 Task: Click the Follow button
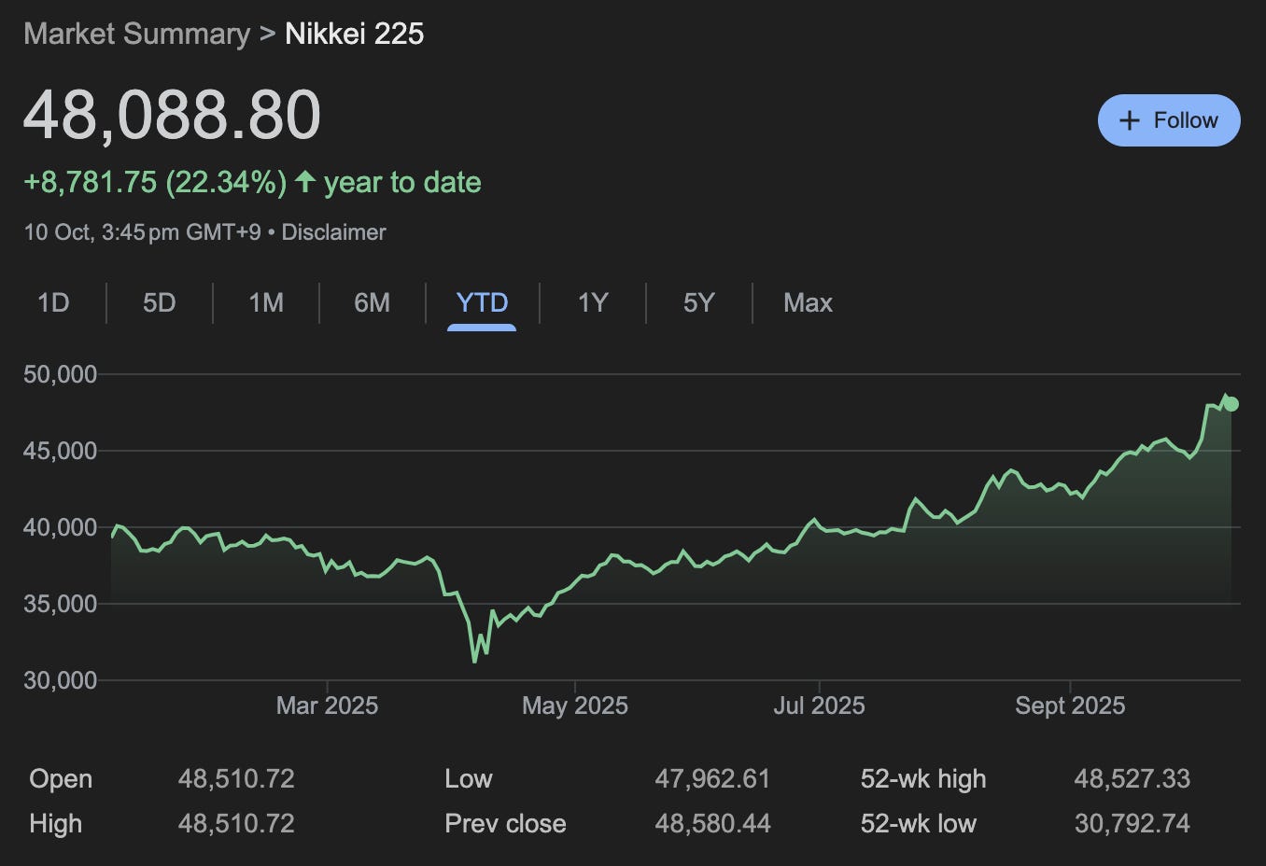click(x=1169, y=120)
